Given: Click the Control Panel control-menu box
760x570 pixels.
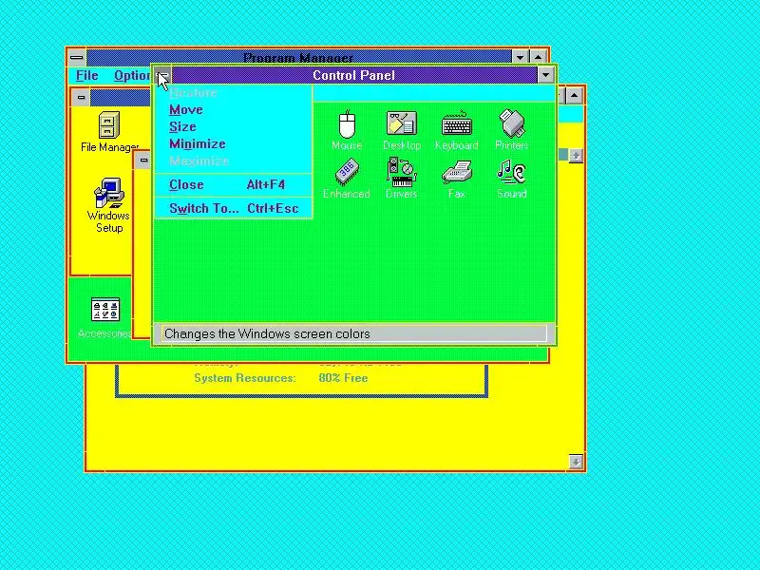Looking at the screenshot, I should (x=162, y=75).
